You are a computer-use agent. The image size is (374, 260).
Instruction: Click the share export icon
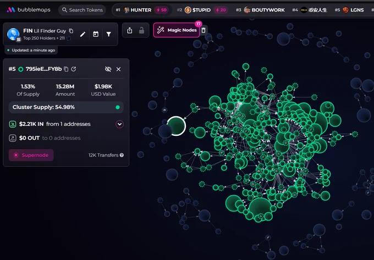click(129, 30)
